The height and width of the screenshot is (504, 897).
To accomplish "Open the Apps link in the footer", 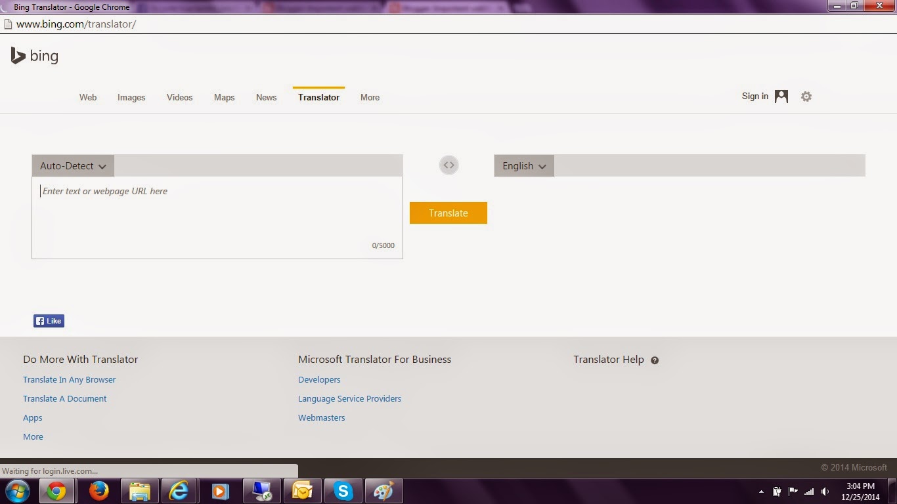I will point(33,417).
